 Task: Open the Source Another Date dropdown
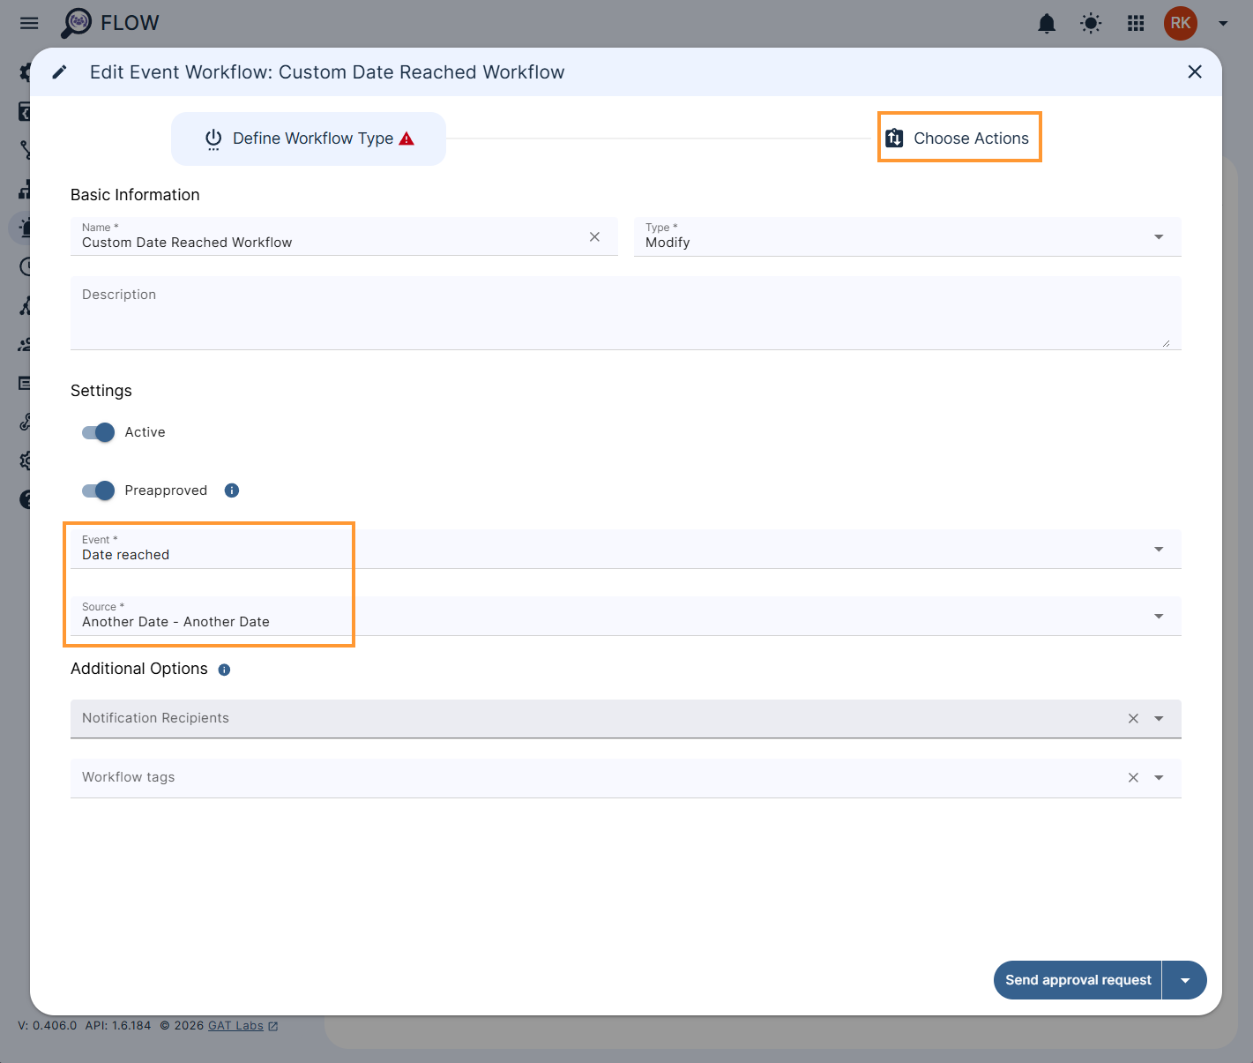[1158, 616]
